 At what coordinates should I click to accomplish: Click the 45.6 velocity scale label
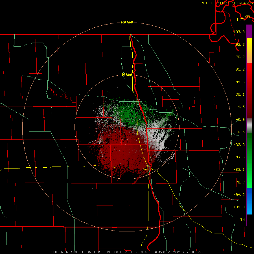click(x=240, y=82)
